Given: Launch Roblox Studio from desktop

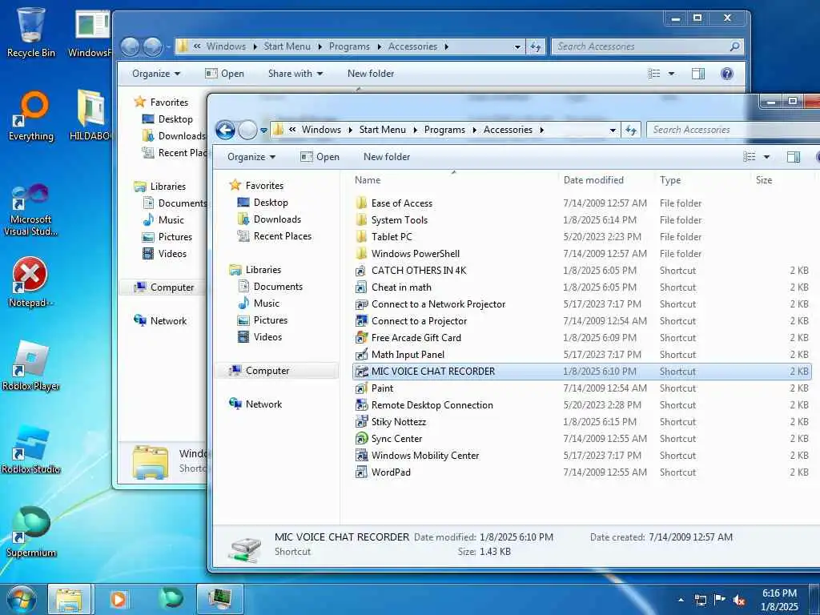Looking at the screenshot, I should pos(31,449).
